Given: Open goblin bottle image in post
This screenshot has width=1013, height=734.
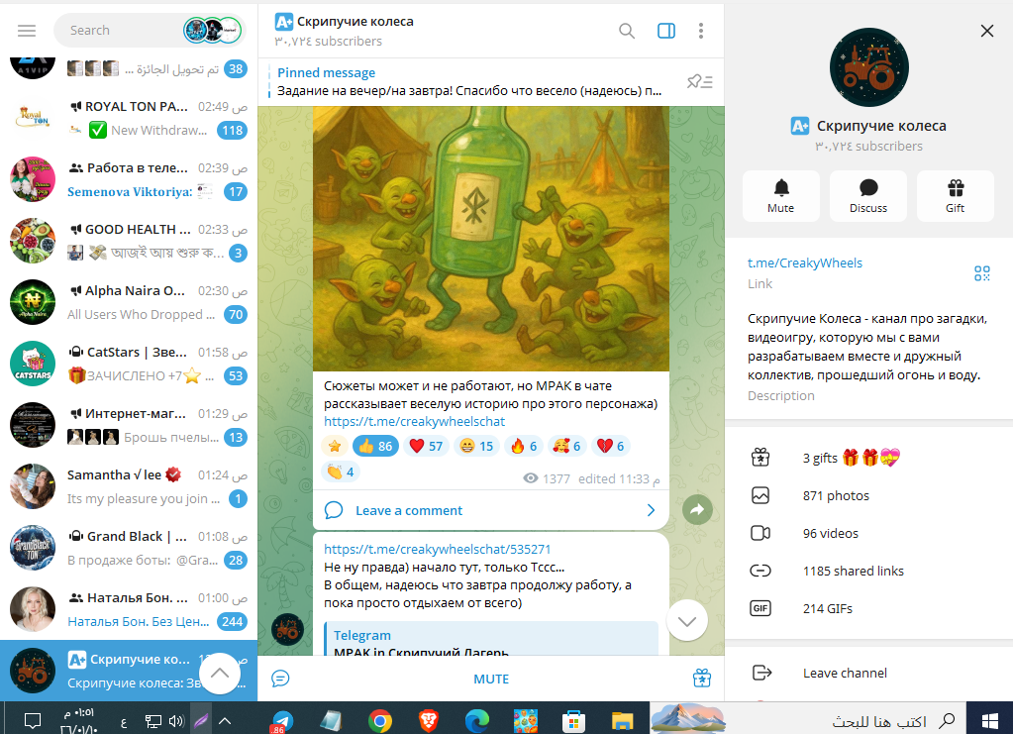Looking at the screenshot, I should click(x=491, y=239).
